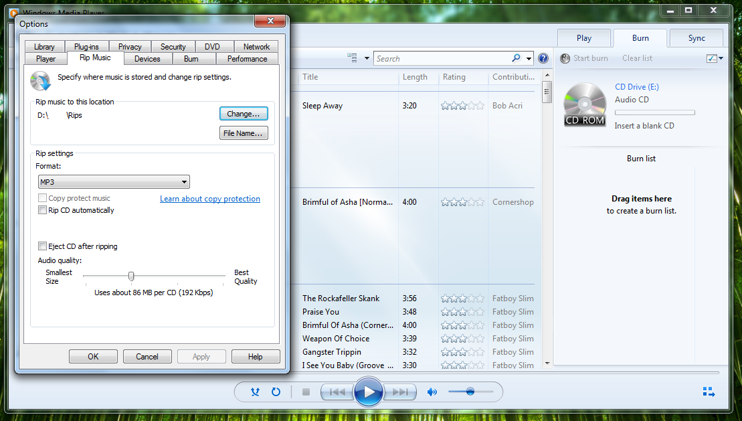Image resolution: width=742 pixels, height=421 pixels.
Task: Expand the burn options dropdown arrow
Action: point(721,58)
